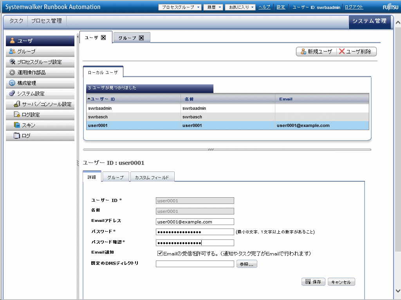Click the floppy disk icon on 保存
401x300 pixels.
(x=308, y=282)
